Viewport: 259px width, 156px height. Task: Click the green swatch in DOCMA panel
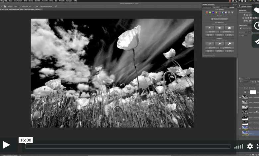(210, 13)
